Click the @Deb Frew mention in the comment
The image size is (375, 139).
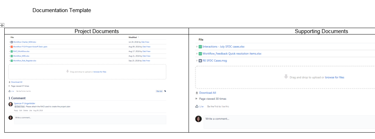click(19, 107)
